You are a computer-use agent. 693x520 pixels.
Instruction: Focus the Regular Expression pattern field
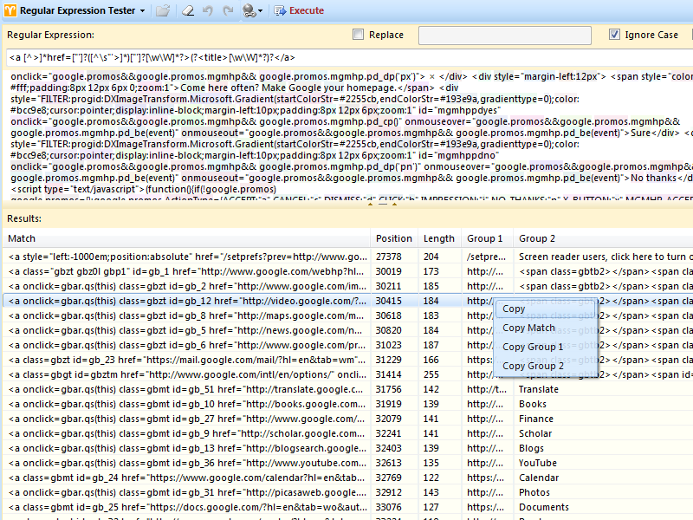pyautogui.click(x=346, y=57)
